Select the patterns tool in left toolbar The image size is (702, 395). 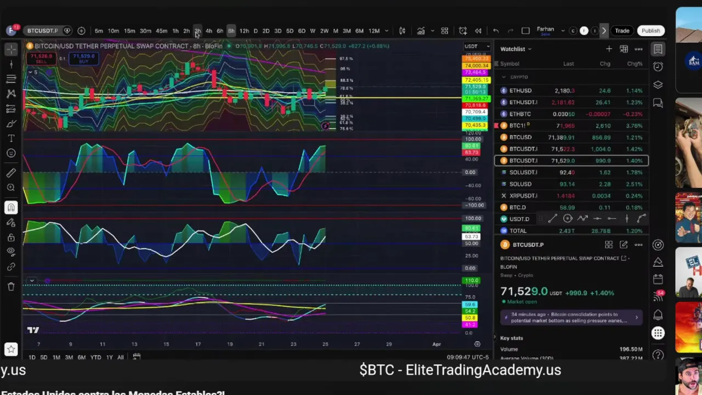11,94
